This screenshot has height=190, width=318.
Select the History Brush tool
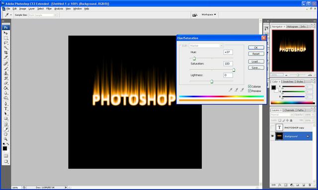(5, 78)
